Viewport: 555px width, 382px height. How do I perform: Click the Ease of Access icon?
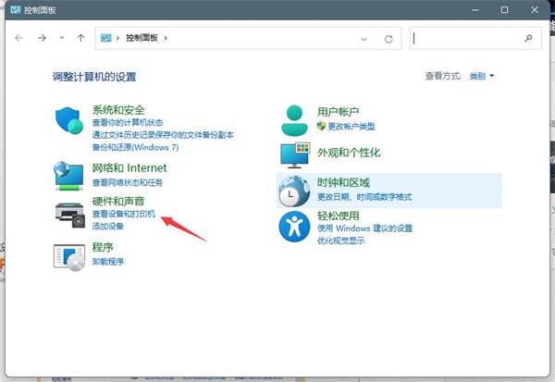294,227
